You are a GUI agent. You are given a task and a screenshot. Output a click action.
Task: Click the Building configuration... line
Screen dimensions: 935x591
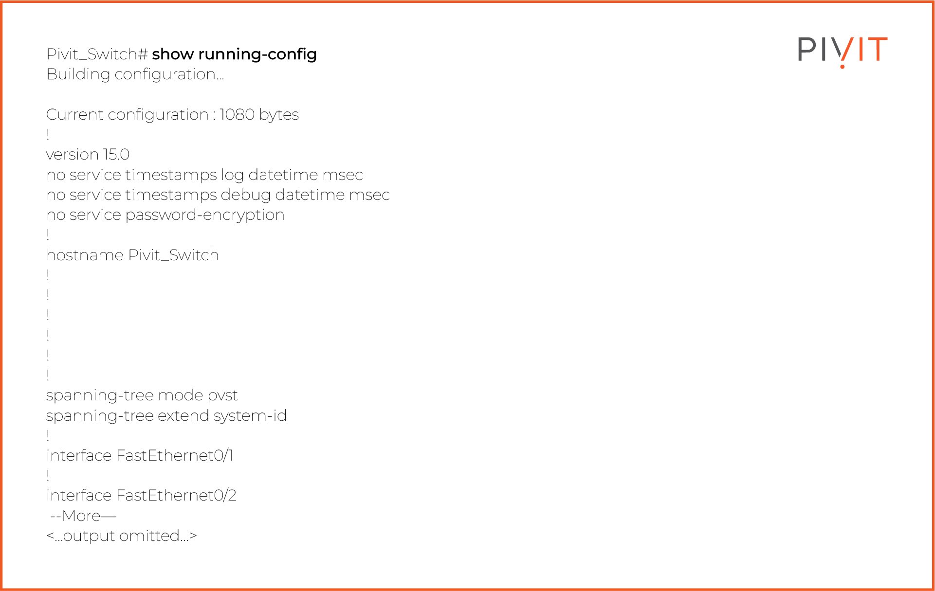point(135,74)
